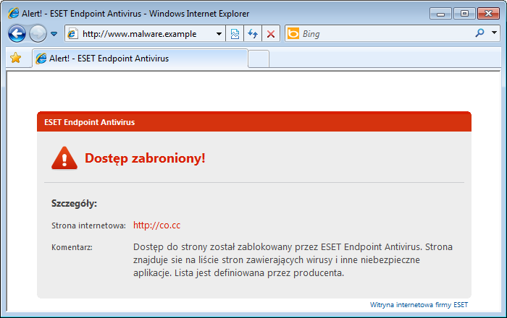
Task: Stop loading with the red X
Action: pos(271,33)
